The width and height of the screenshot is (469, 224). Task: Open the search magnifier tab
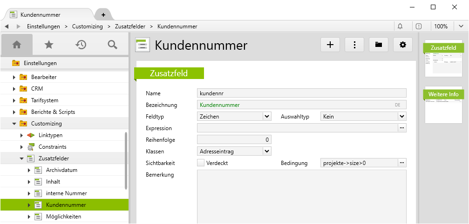112,45
